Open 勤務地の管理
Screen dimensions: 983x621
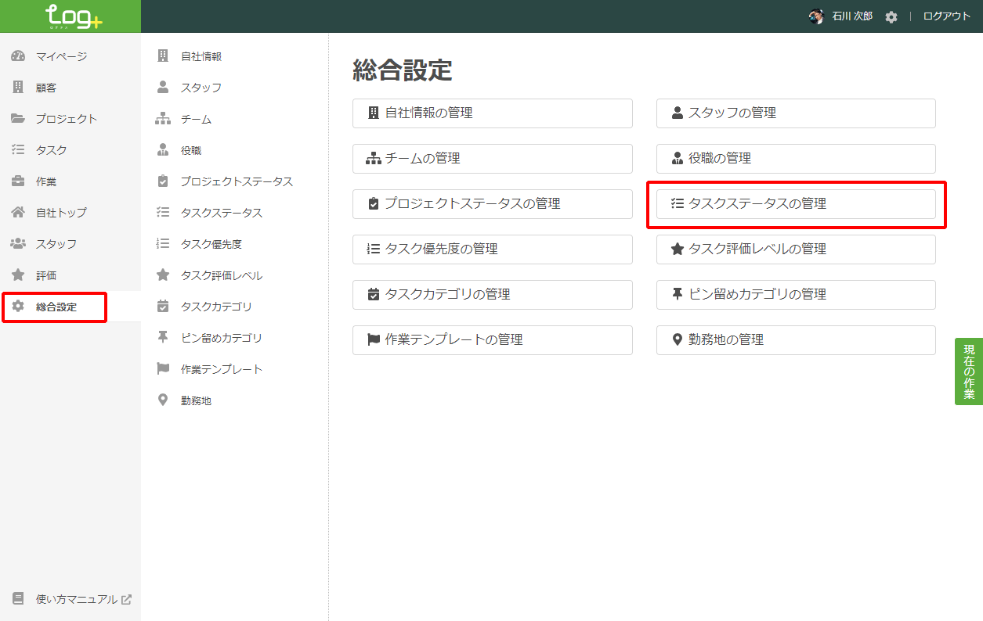[795, 339]
